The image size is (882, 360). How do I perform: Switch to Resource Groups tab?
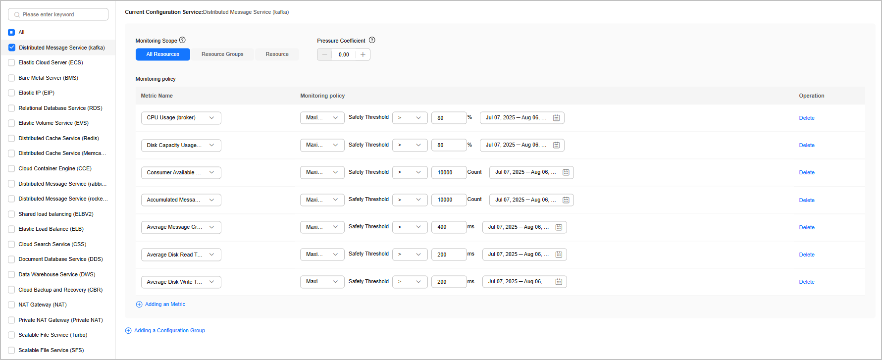point(222,54)
